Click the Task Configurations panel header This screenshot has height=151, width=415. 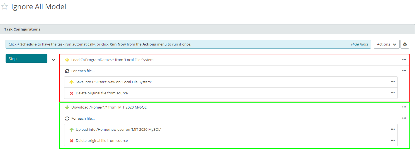pos(207,29)
